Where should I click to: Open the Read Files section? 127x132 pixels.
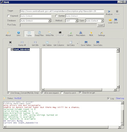click(39, 34)
